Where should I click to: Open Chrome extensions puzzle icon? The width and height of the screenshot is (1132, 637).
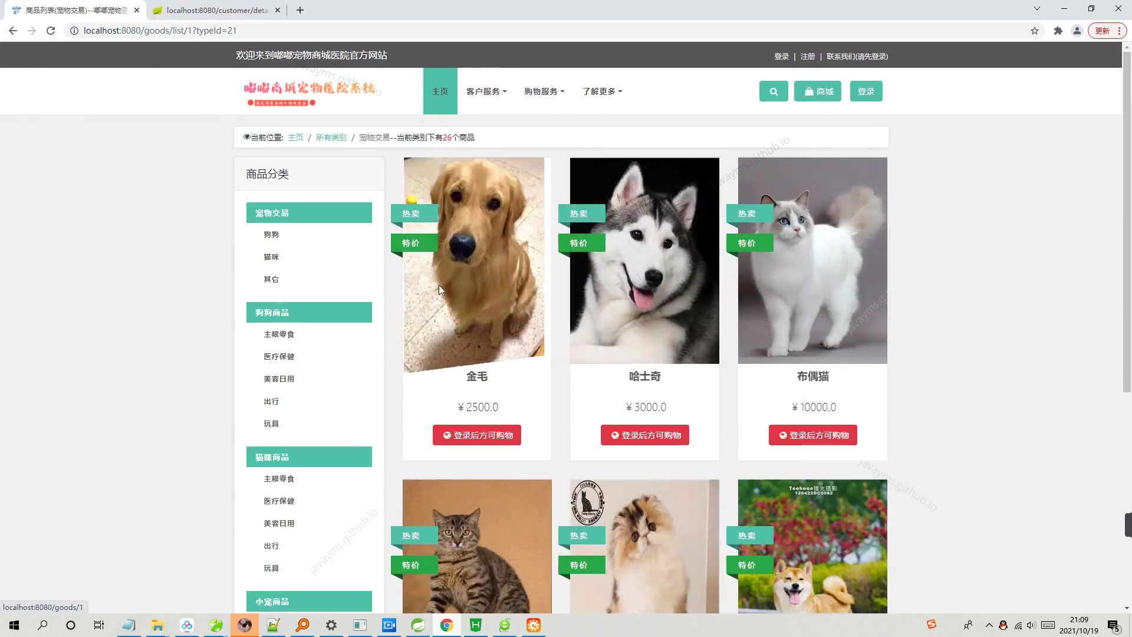pos(1058,31)
